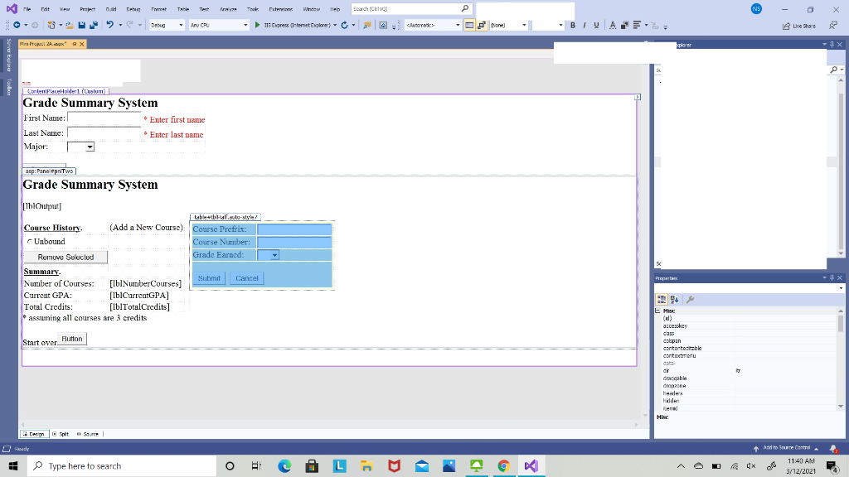Click the Open File folder icon
The height and width of the screenshot is (477, 849).
[70, 25]
